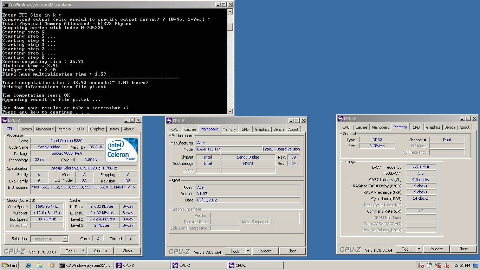Click Level 3 cache 2 MBytes value

tap(102, 226)
